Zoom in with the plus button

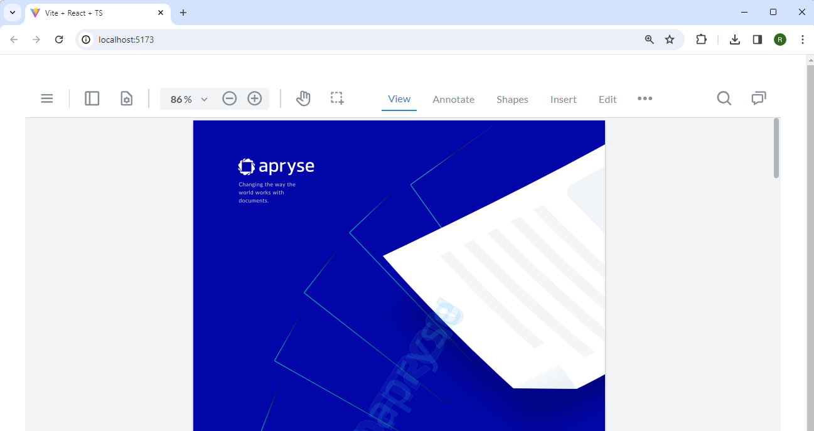point(255,98)
